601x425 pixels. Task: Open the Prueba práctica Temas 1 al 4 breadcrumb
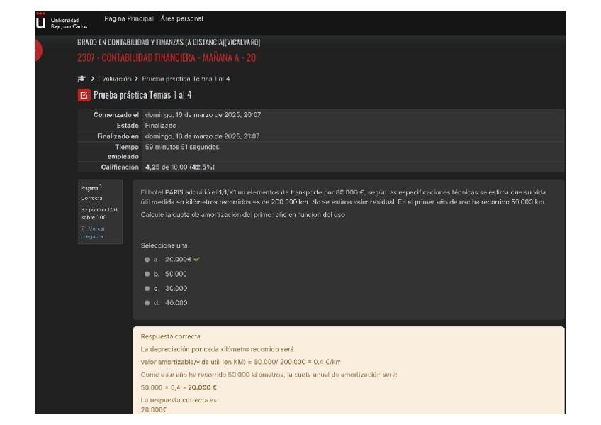pyautogui.click(x=186, y=79)
